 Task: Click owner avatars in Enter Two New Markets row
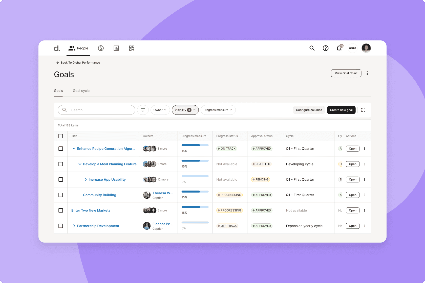click(150, 210)
